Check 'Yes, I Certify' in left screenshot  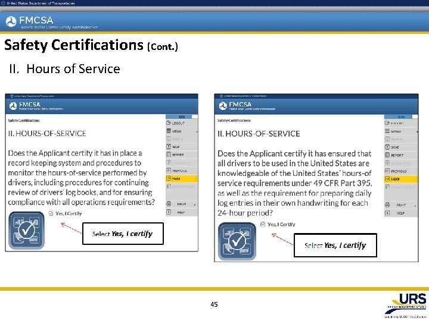(51, 213)
